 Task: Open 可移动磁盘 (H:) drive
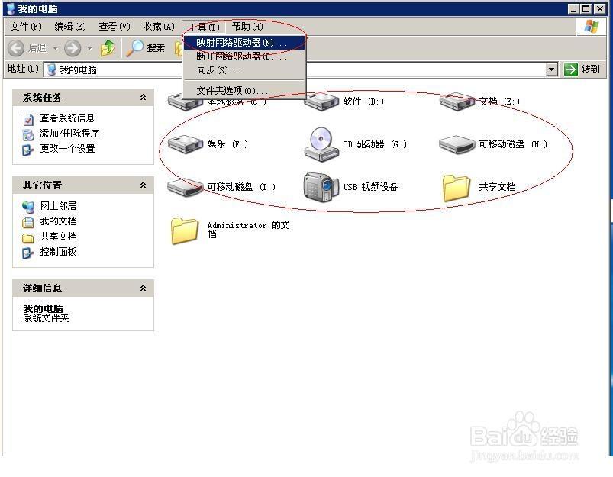tap(457, 143)
